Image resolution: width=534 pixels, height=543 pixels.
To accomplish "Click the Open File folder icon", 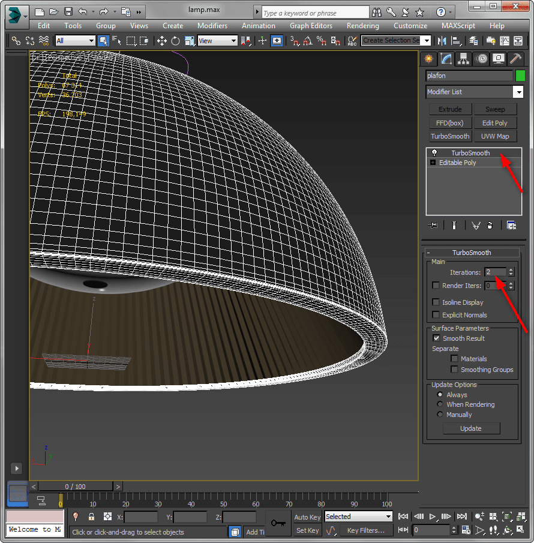I will coord(53,12).
